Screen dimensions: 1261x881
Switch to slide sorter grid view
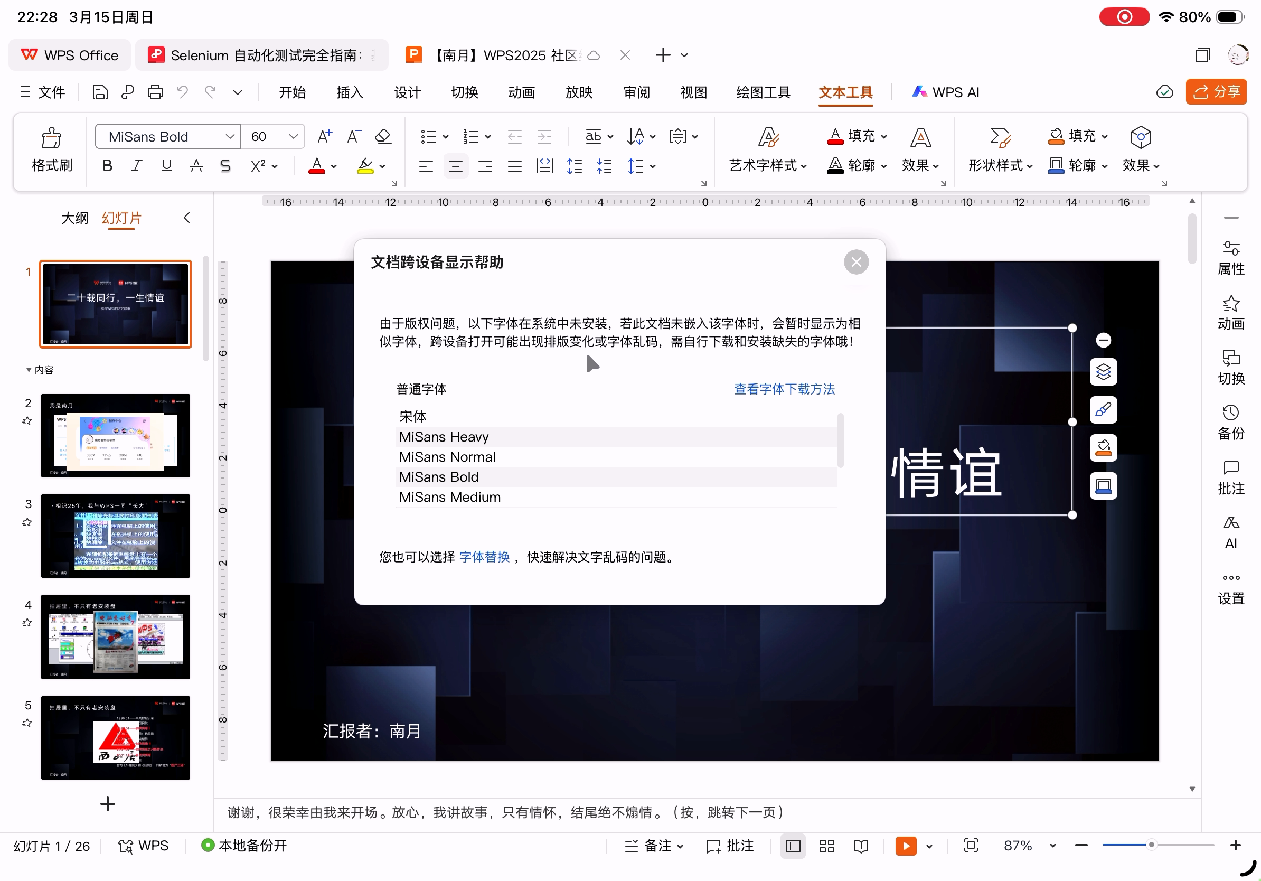(x=826, y=846)
